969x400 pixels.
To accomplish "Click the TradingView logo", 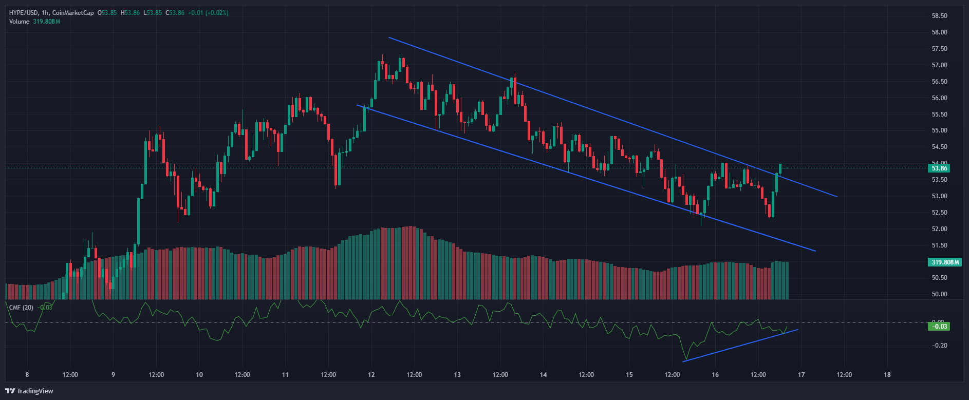I will 29,391.
